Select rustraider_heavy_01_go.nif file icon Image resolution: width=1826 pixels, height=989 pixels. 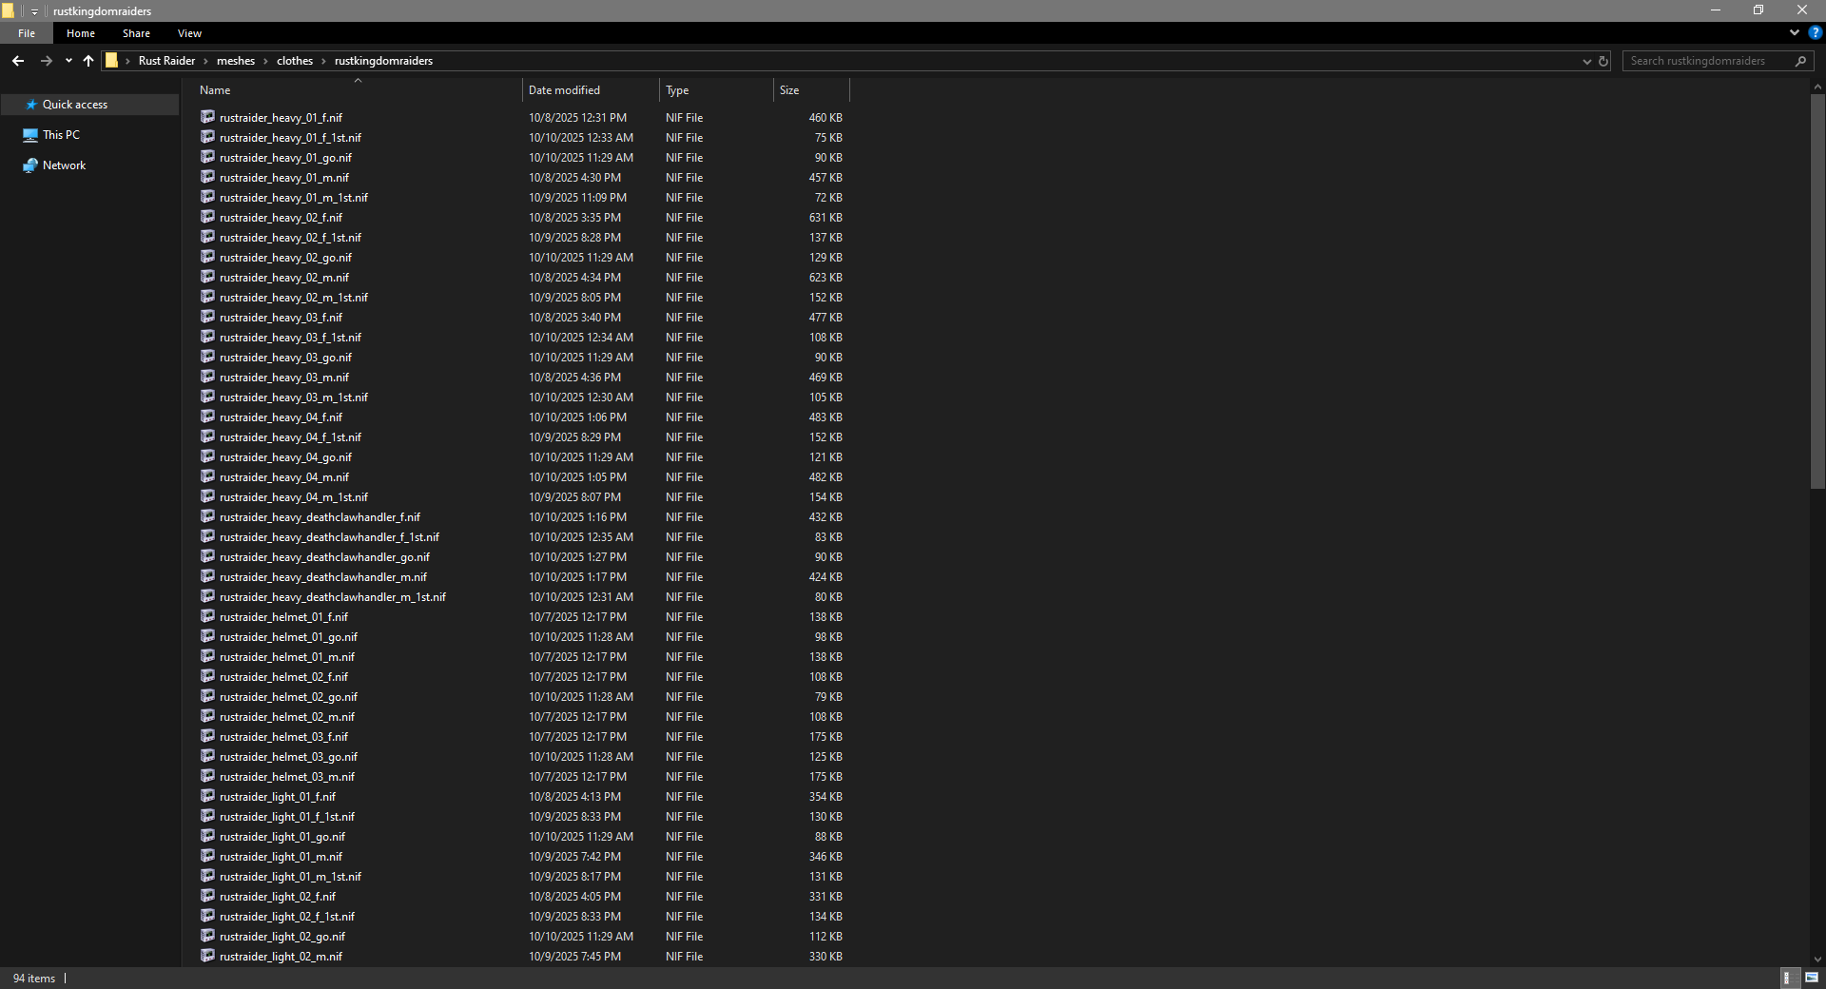click(207, 157)
